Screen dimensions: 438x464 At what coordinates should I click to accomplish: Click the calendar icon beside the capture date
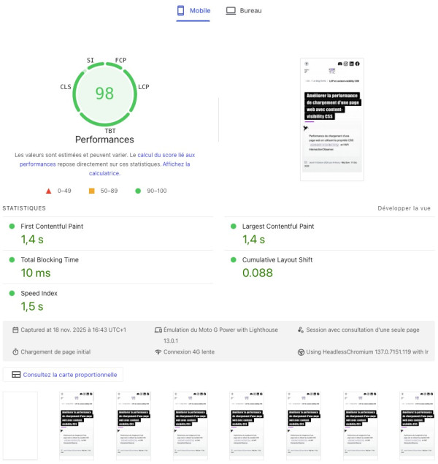pos(15,330)
